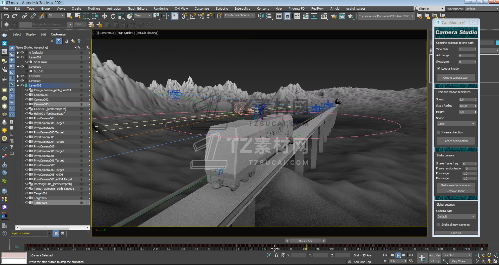
Task: Go to start of animation
Action: tap(385, 255)
